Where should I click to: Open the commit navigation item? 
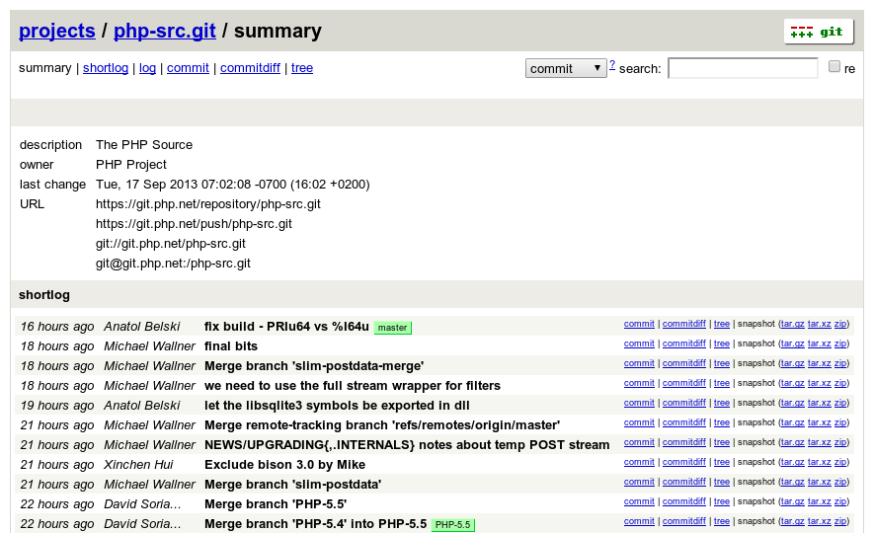[188, 68]
